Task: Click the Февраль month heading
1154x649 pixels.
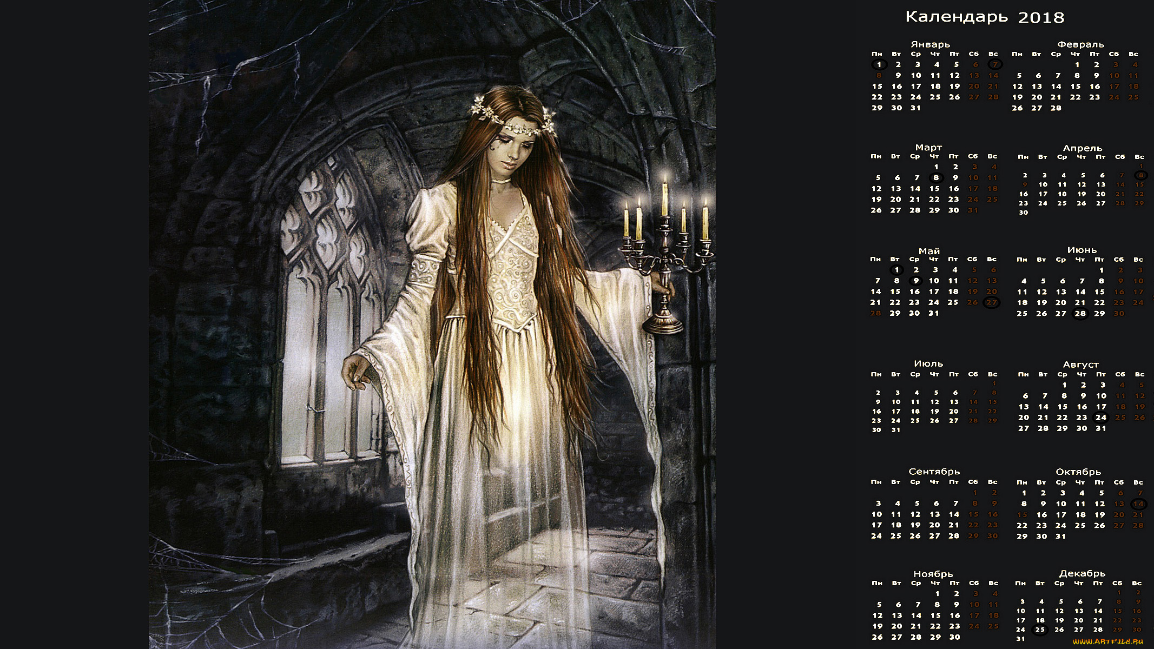Action: (1080, 44)
